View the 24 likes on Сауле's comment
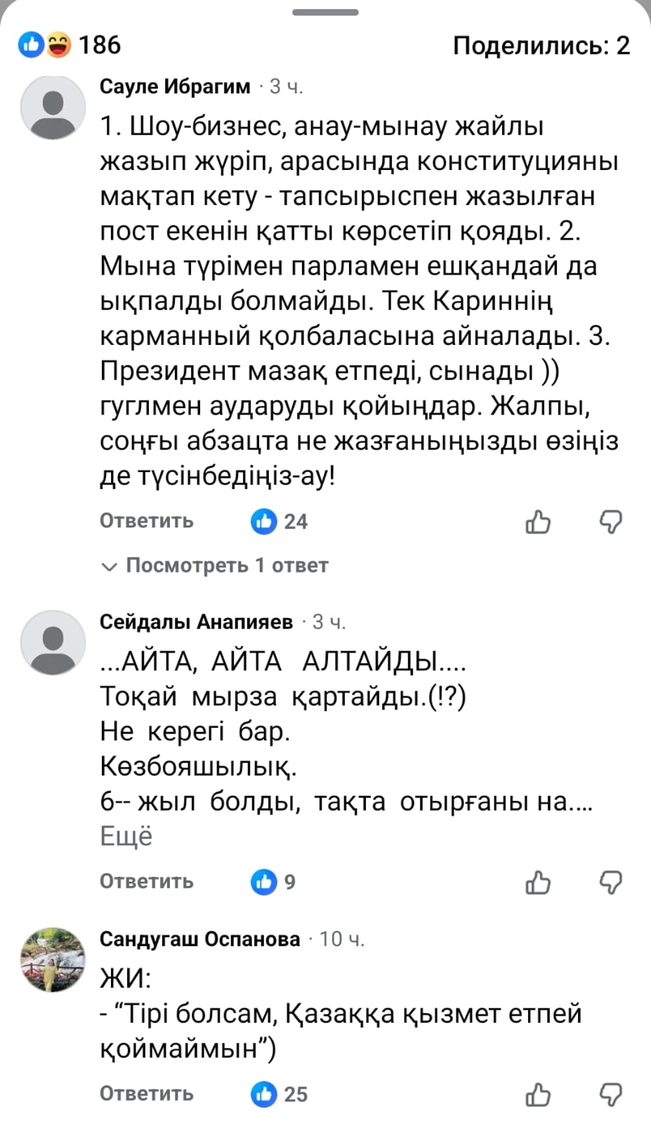This screenshot has height=1124, width=651. point(280,521)
